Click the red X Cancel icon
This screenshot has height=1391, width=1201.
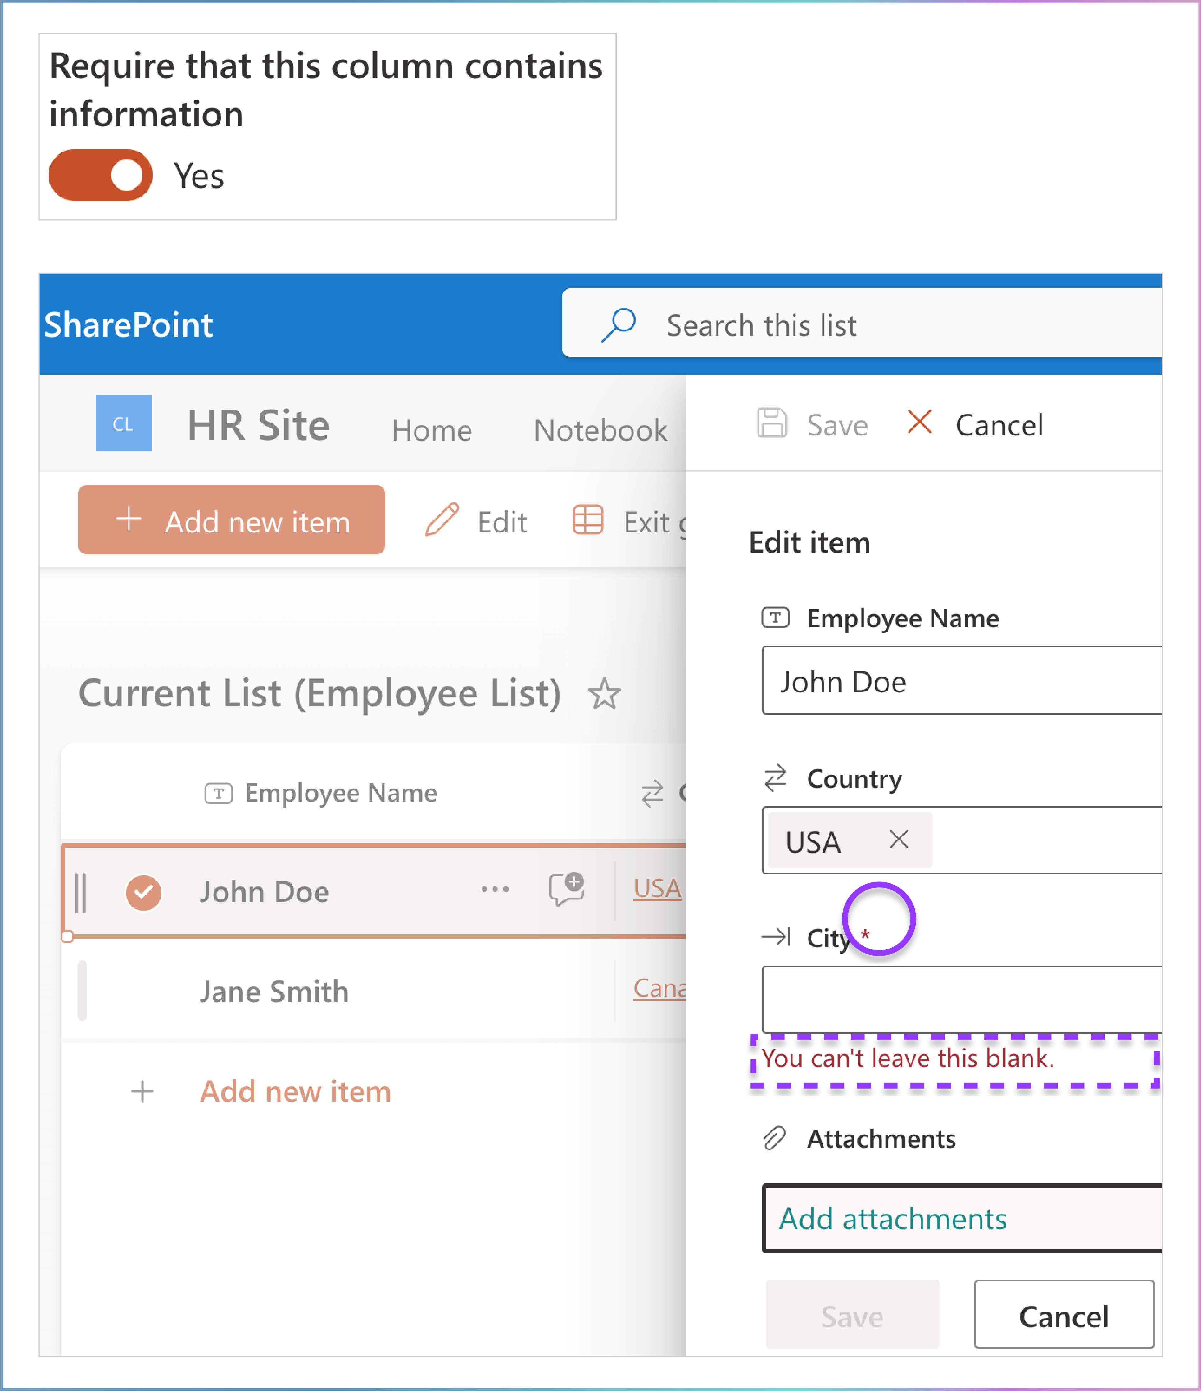pos(919,422)
